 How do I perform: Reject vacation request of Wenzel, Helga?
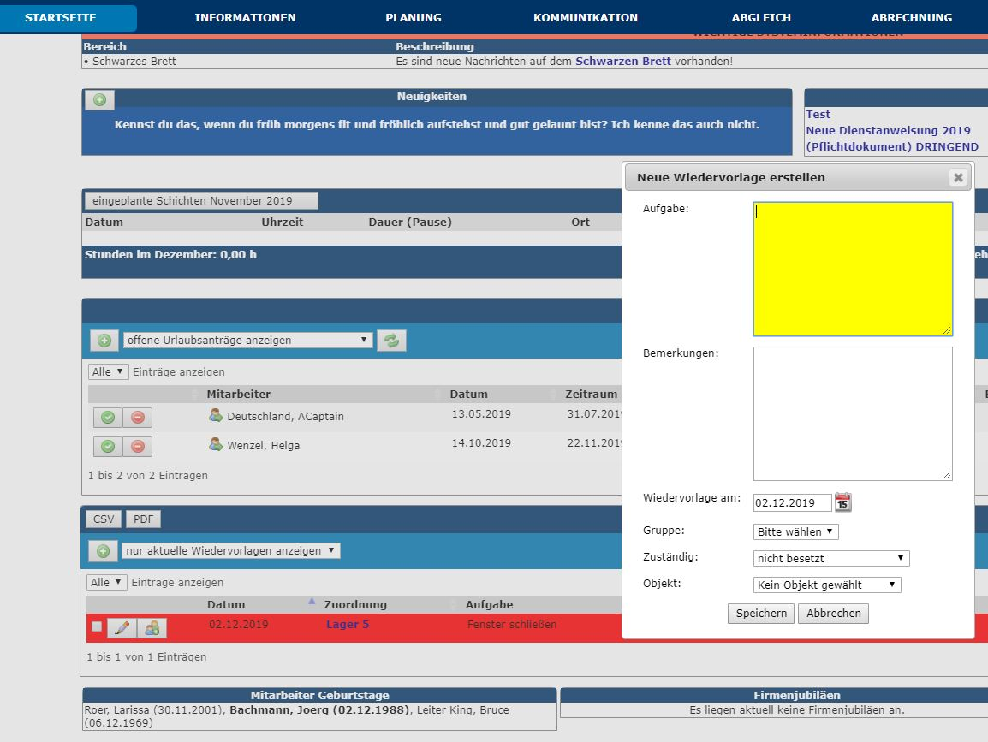pos(137,446)
